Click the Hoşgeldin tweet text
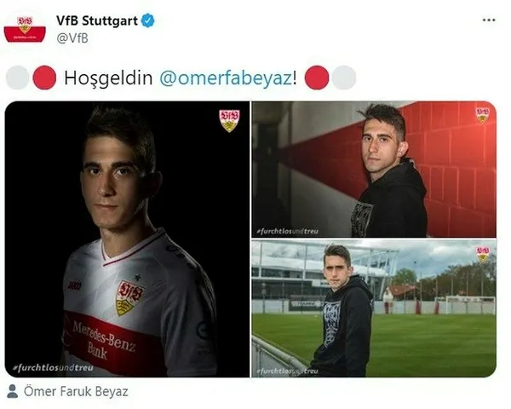The image size is (511, 409). pyautogui.click(x=108, y=78)
